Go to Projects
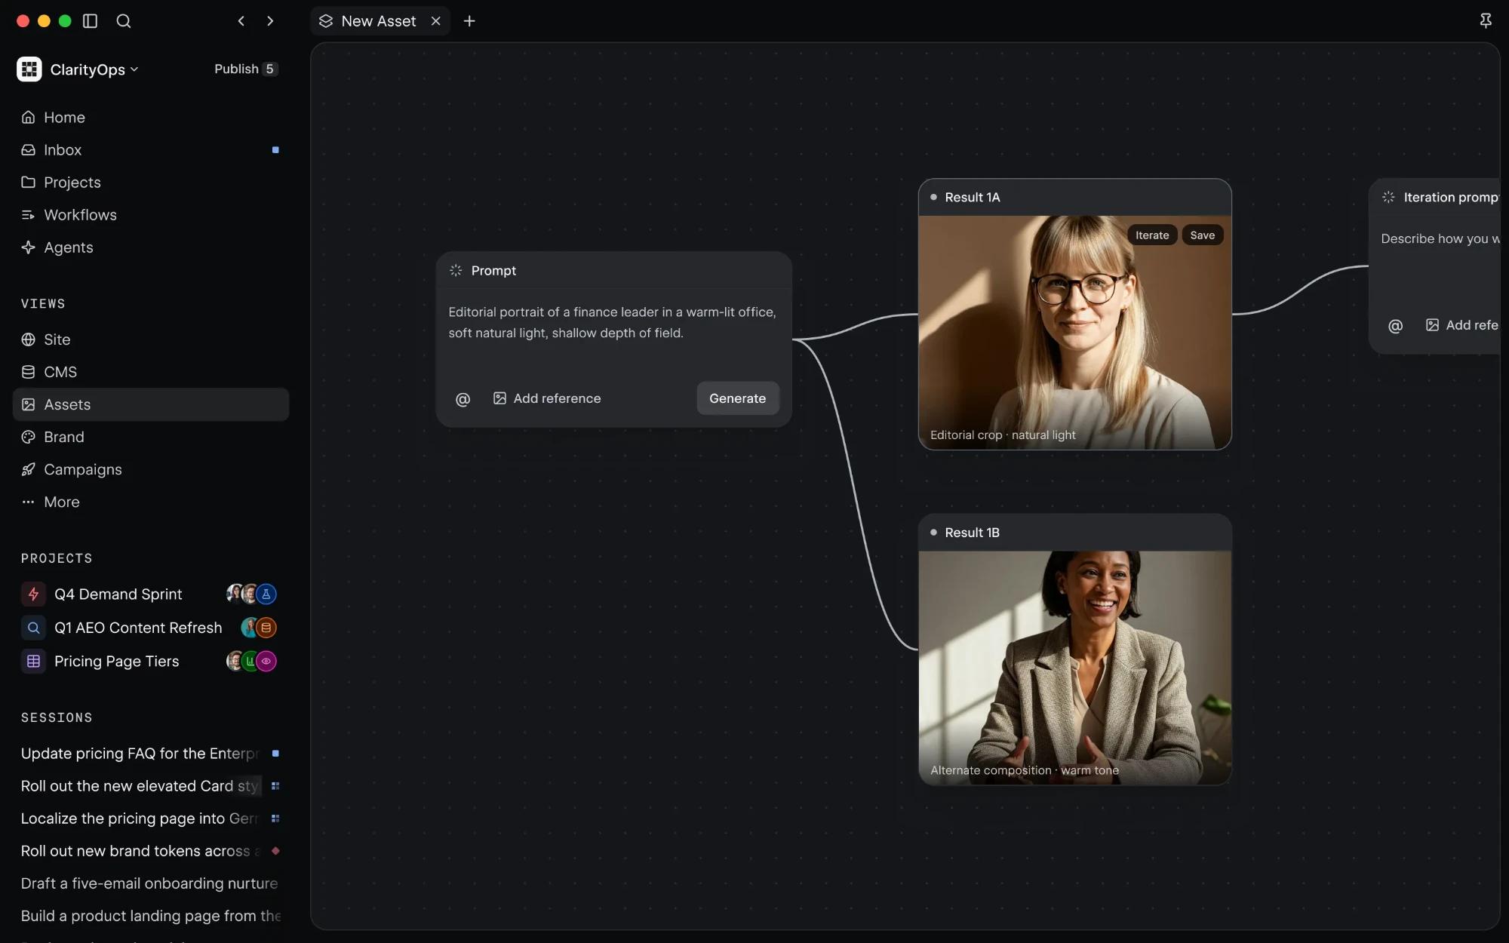The image size is (1509, 943). [151, 182]
